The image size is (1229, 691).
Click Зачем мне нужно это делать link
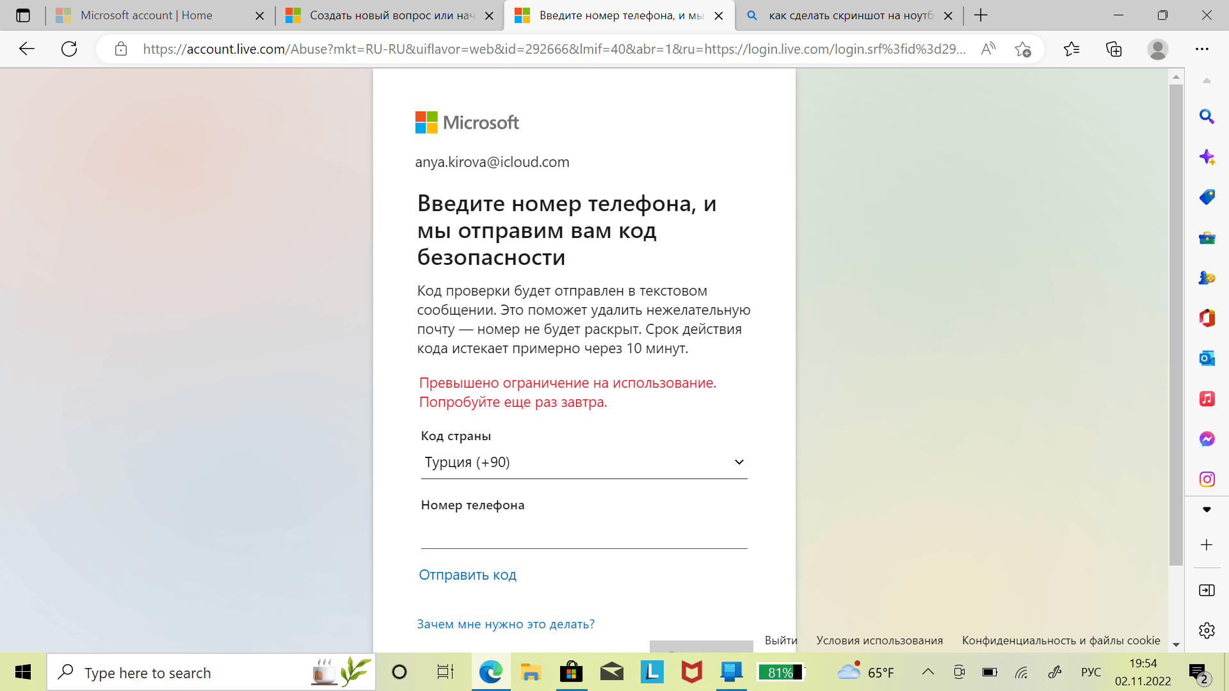(x=506, y=624)
